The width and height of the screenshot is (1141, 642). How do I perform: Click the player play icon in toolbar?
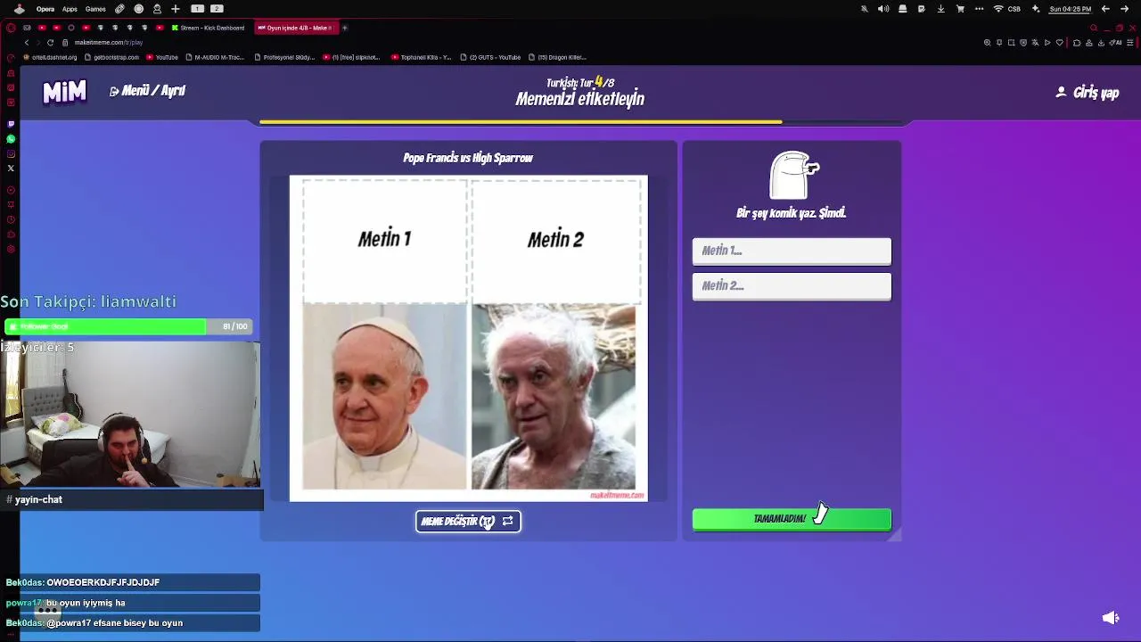tap(1047, 43)
